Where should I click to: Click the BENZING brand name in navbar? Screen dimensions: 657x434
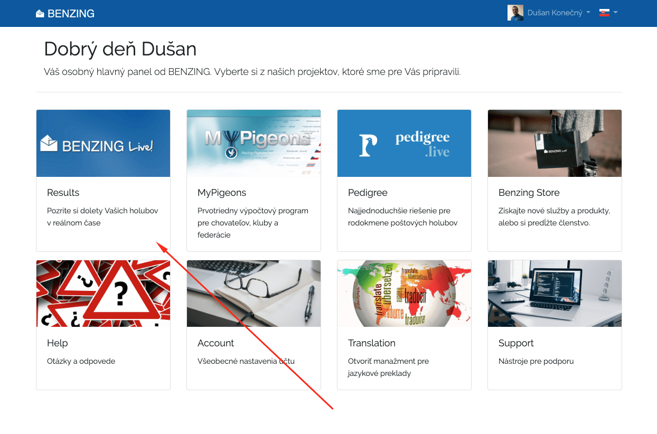71,14
